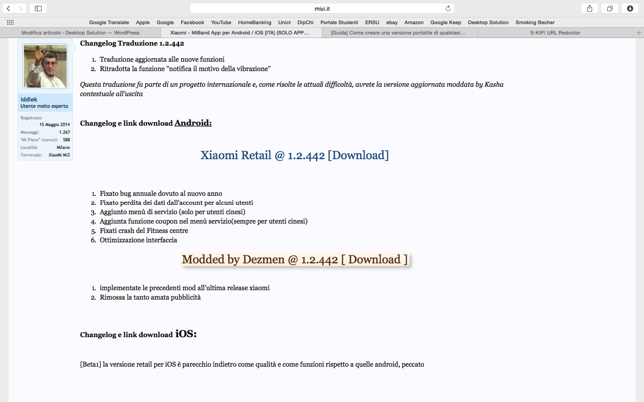This screenshot has height=402, width=644.
Task: Click the '[Beta1] la versione retail' paragraph
Action: [x=252, y=364]
